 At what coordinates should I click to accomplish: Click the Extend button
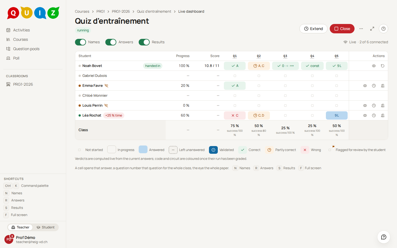click(313, 29)
